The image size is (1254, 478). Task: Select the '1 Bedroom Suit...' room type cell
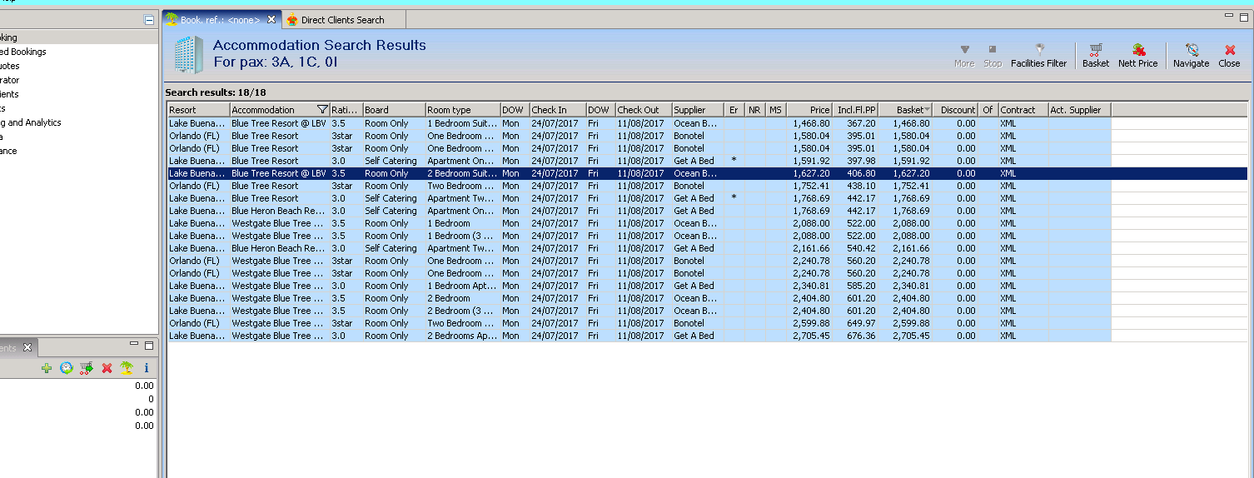point(462,123)
